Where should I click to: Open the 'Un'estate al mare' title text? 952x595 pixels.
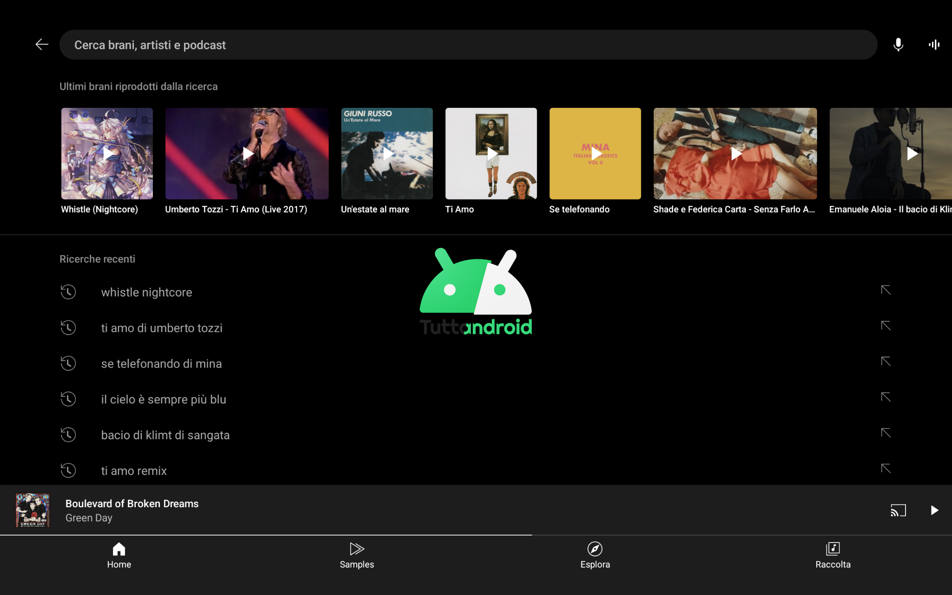tap(375, 209)
